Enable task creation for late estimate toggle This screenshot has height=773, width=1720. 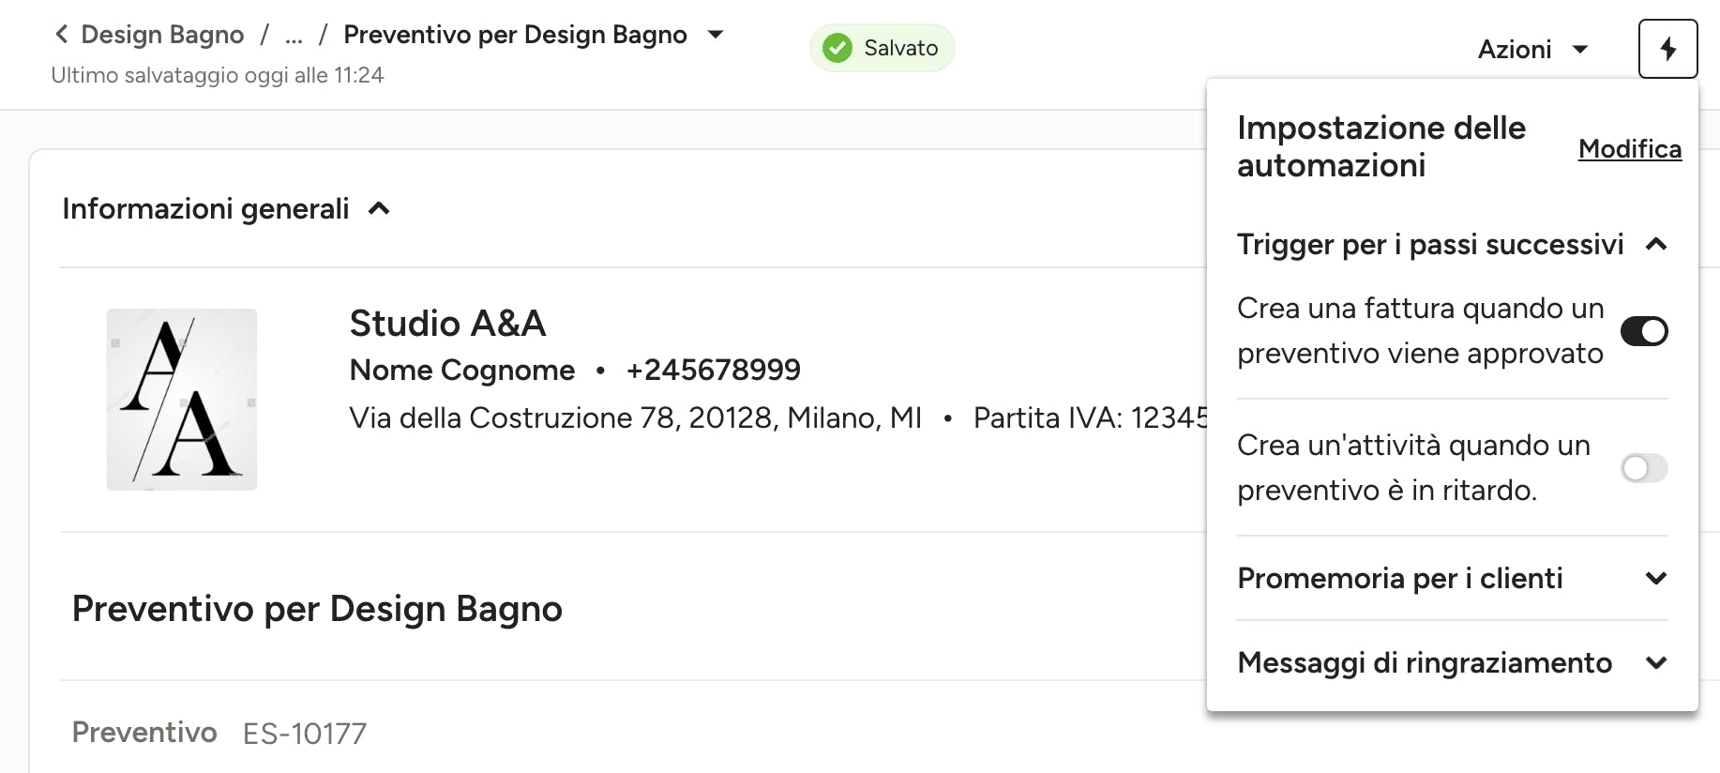pyautogui.click(x=1644, y=468)
